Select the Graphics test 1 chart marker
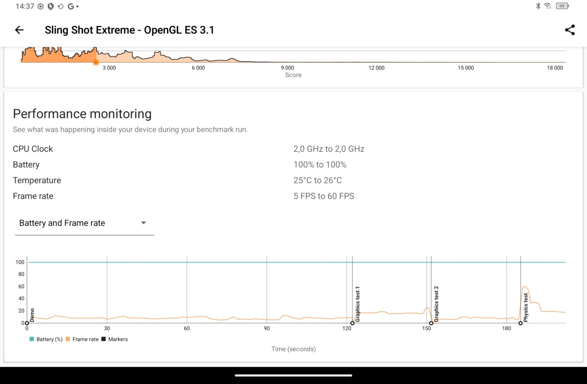587x384 pixels. (x=352, y=323)
